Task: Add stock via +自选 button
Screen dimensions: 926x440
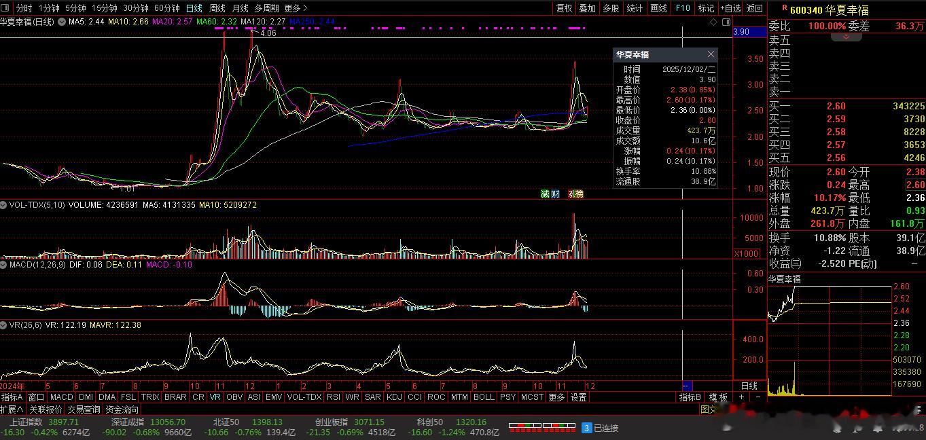Action: pyautogui.click(x=730, y=8)
